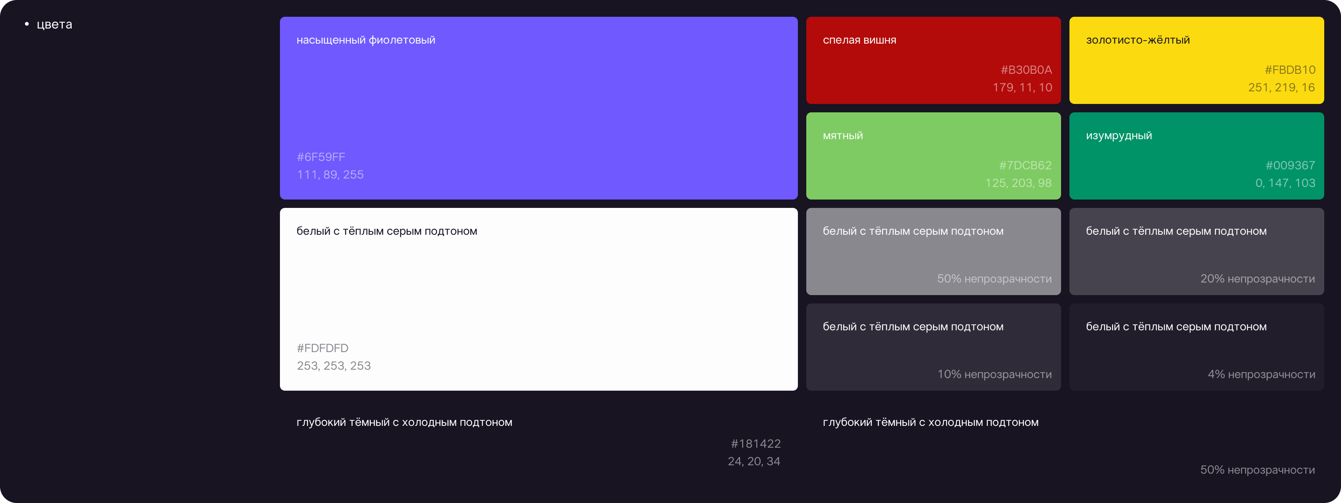Click the '251, 219, 16' RGB value
The width and height of the screenshot is (1341, 503).
point(1281,88)
